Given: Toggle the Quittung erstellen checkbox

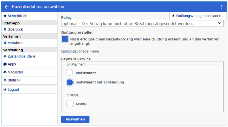Looking at the screenshot, I should point(65,39).
